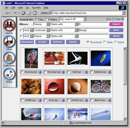Check the Shell37.eps checkbox
This screenshot has height=128, width=130.
coord(69,100)
